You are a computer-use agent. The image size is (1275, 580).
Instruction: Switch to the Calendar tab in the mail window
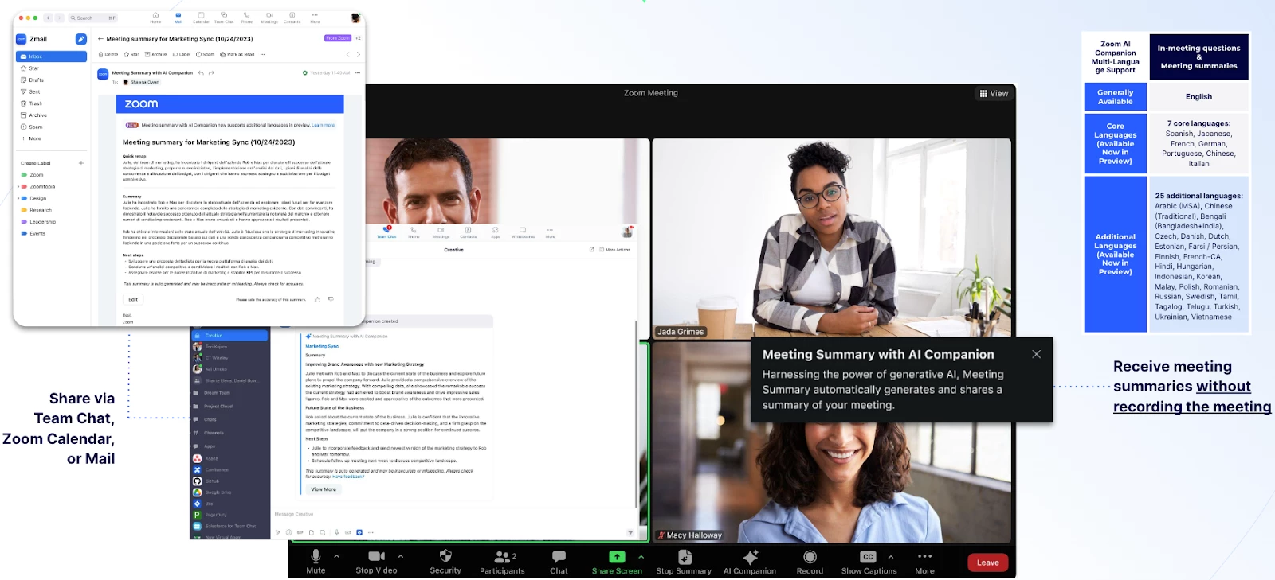point(201,18)
